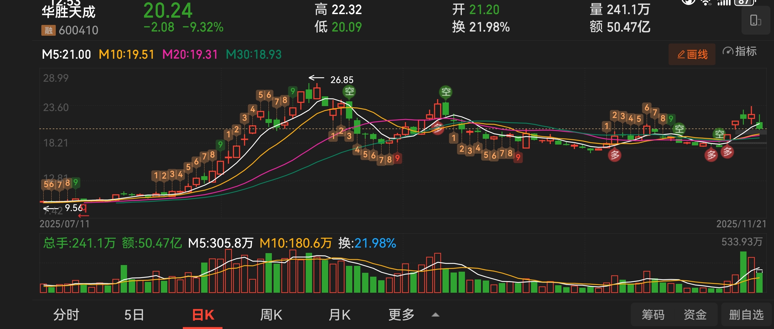Tap the 融 margin badge icon
Screen dimensions: 774x329
[48, 30]
